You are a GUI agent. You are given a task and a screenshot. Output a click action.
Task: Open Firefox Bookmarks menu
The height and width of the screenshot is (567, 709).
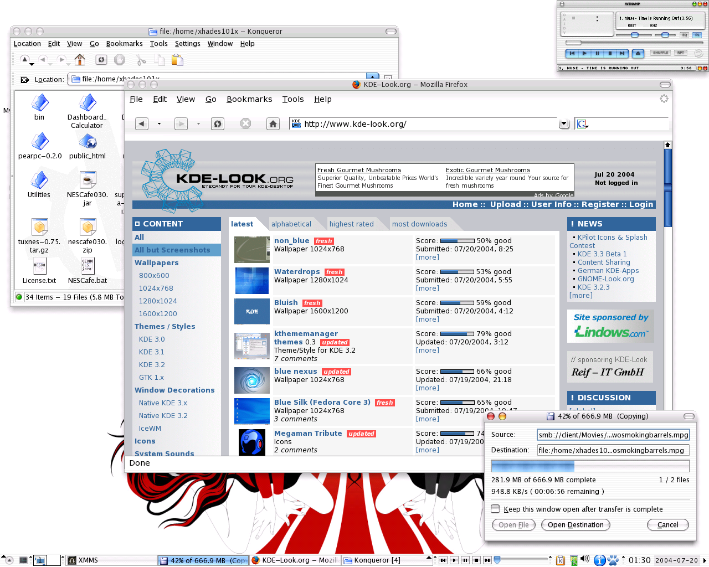click(249, 99)
